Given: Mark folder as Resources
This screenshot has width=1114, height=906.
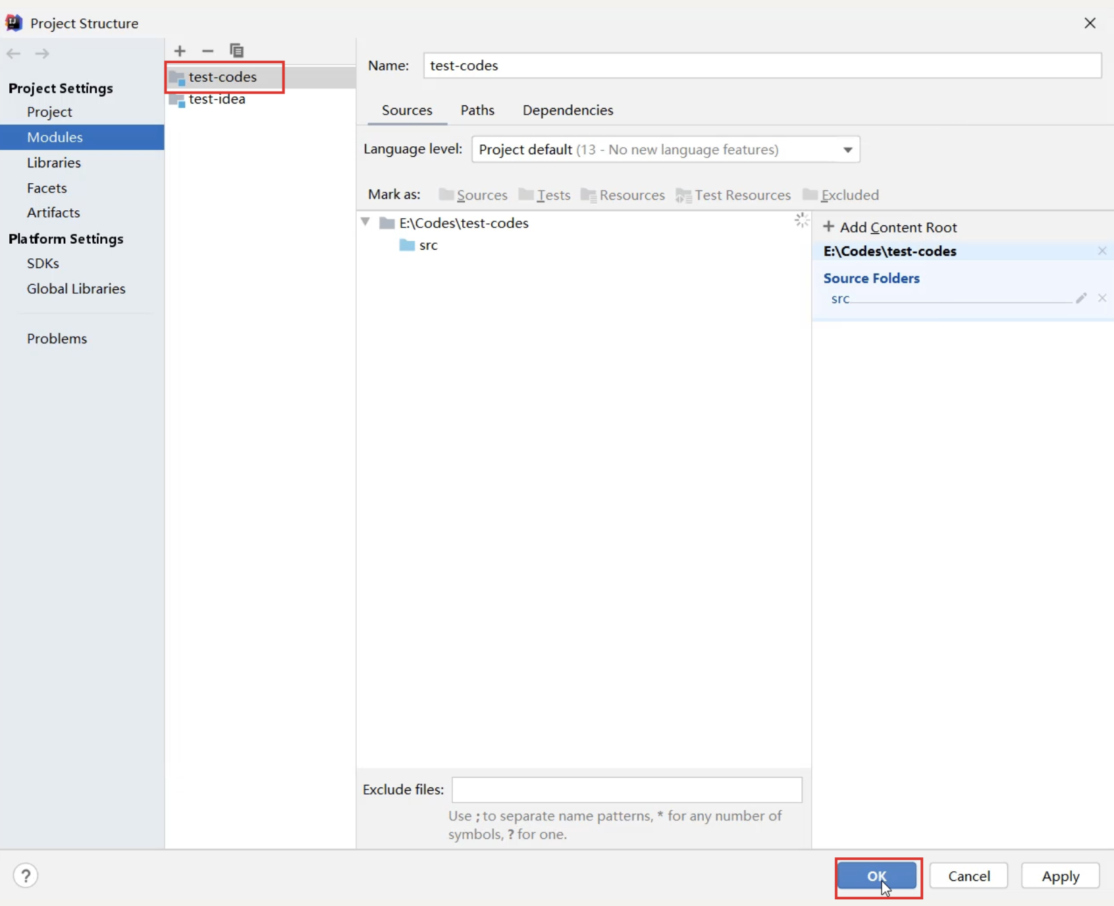Looking at the screenshot, I should [x=623, y=195].
